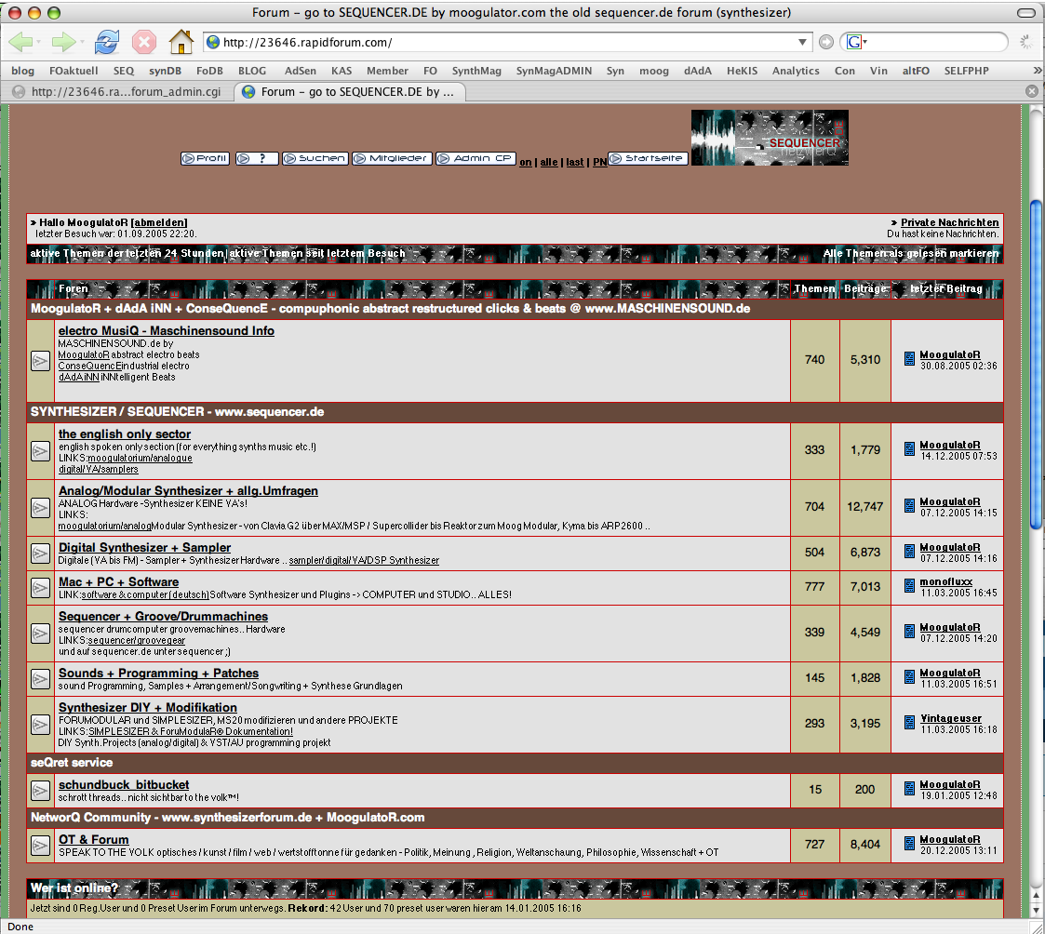Click forum icon beside Sequencer + Groove/Drummachines
The image size is (1045, 934).
41,633
